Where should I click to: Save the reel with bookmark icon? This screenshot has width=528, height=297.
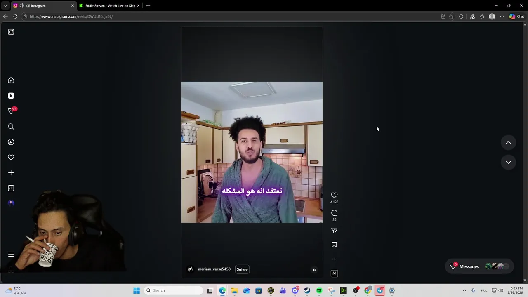334,245
